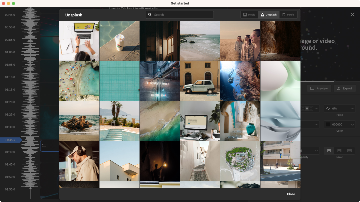Select the driftwood in sea photo
This screenshot has height=202, width=360.
[x=79, y=121]
